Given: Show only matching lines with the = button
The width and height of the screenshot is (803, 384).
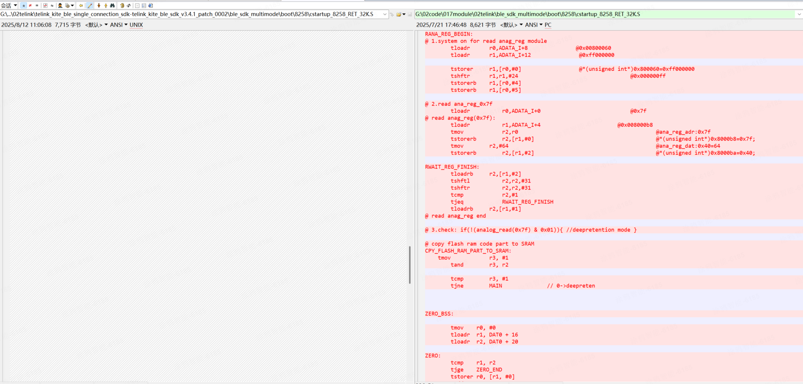Looking at the screenshot, I should coord(37,6).
